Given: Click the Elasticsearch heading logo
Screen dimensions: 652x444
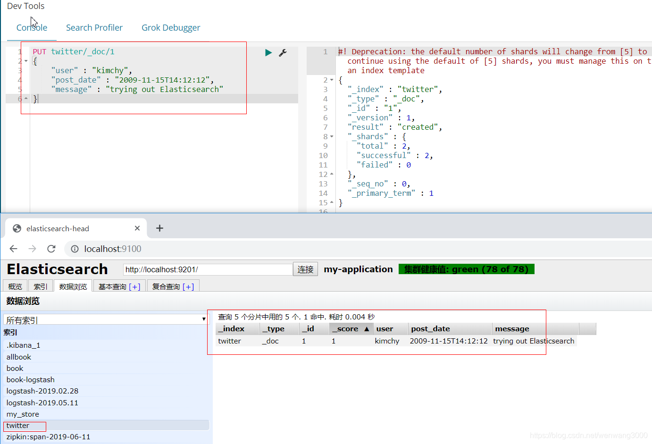Looking at the screenshot, I should tap(57, 269).
